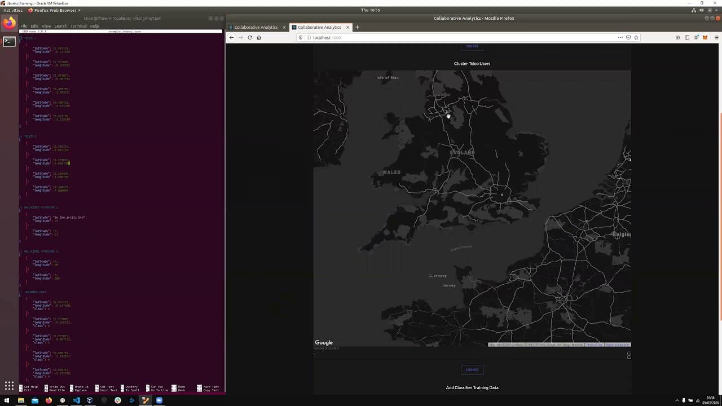Screen dimensions: 722x406
Task: Adjust the number of clusters stepper
Action: coord(629,355)
